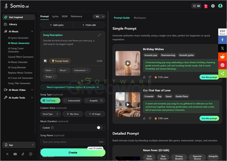Viewport: 227px width, 161px height.
Task: Open the user profile avatar
Action: tap(220, 6)
